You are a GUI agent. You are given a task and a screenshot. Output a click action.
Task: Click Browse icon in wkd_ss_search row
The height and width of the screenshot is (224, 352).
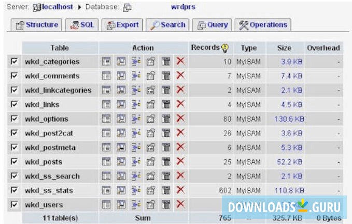click(106, 176)
